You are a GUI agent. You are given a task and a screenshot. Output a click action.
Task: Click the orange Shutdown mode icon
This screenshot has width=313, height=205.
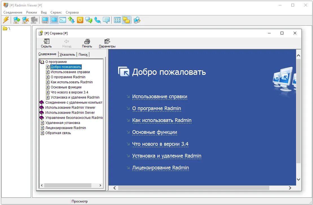pyautogui.click(x=80, y=20)
